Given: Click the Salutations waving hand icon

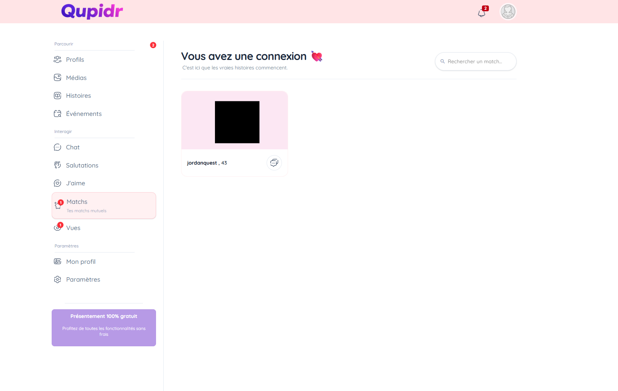Looking at the screenshot, I should point(57,165).
